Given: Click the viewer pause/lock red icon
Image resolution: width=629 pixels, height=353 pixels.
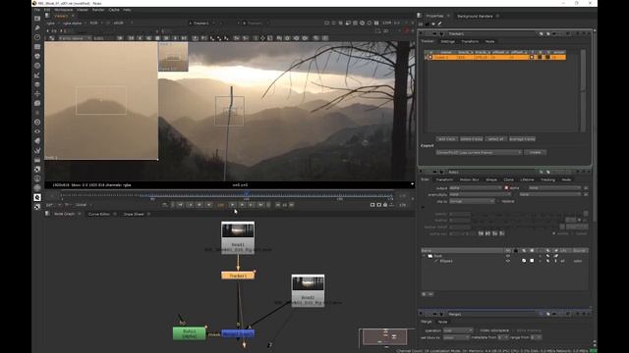Looking at the screenshot, I should click(x=406, y=30).
